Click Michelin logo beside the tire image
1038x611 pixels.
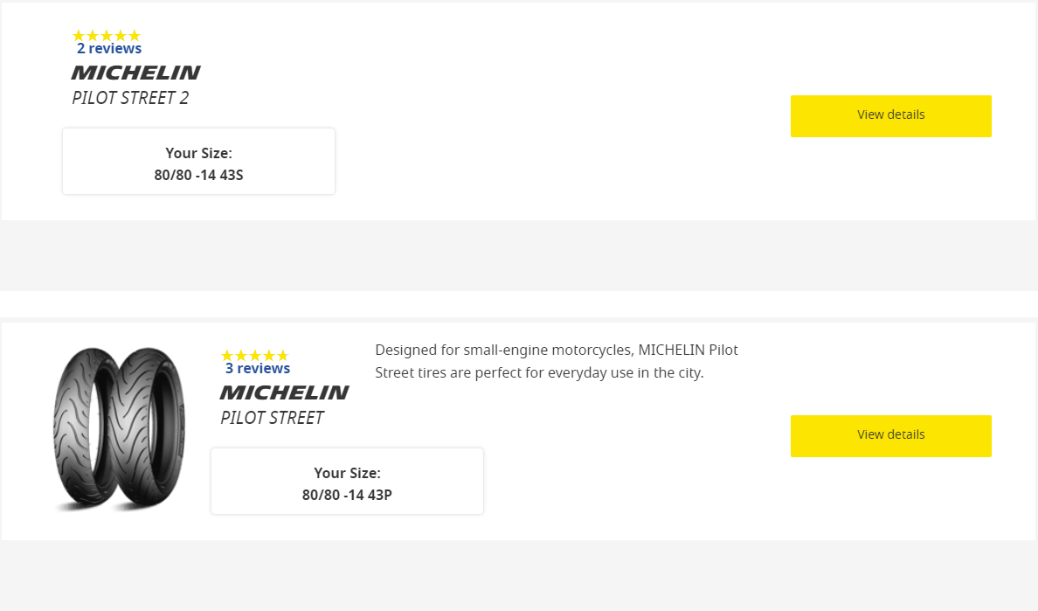point(284,392)
